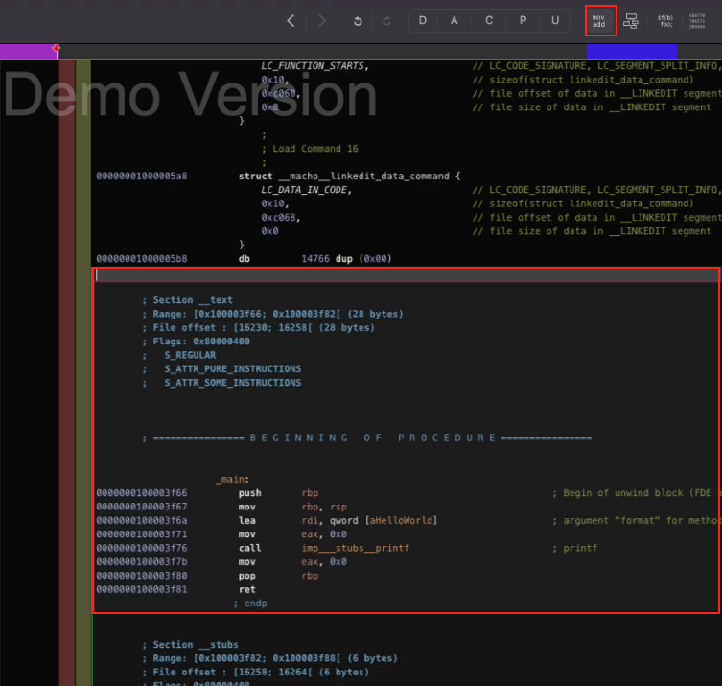Viewport: 722px width, 686px height.
Task: Switch to pseudo-code view (if(b) f(x))
Action: pyautogui.click(x=664, y=20)
